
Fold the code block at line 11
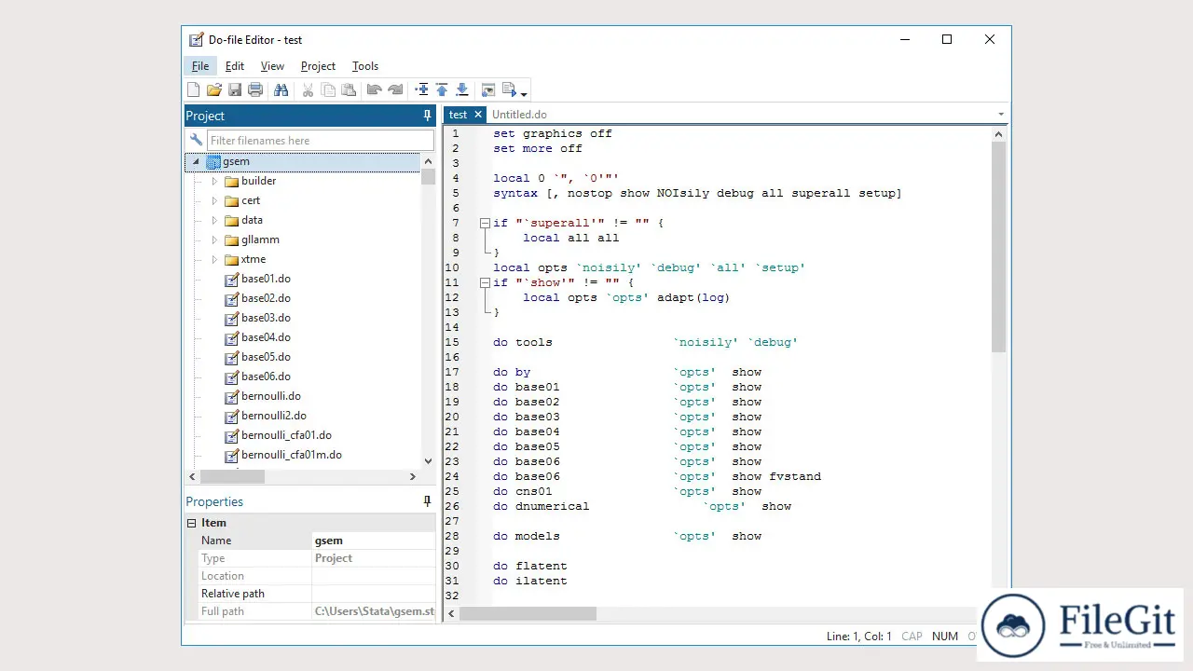coord(485,282)
